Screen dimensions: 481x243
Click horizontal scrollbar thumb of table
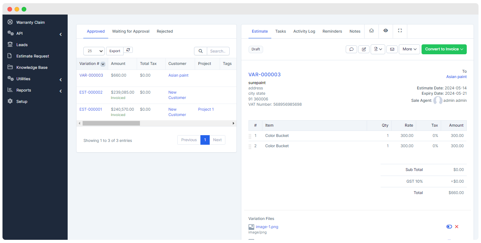click(x=111, y=123)
